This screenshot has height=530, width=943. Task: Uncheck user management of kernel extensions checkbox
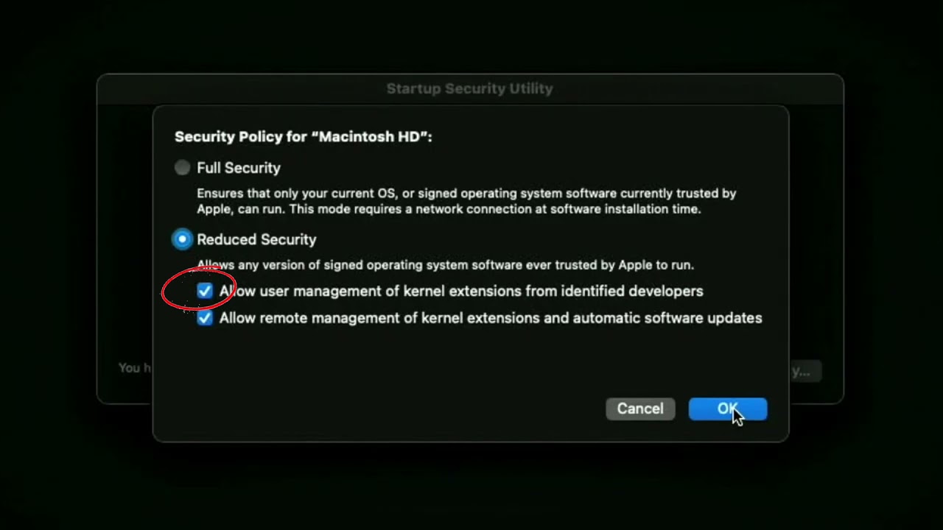pyautogui.click(x=205, y=291)
